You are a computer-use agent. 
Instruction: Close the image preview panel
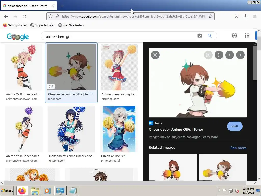coord(155,55)
